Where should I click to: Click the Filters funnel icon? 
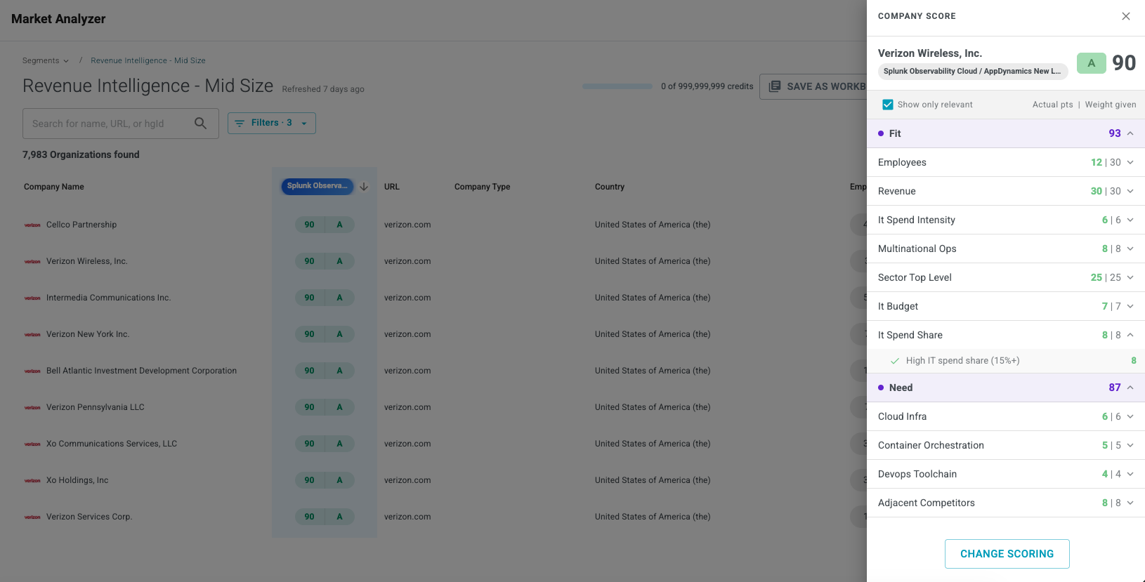tap(240, 123)
